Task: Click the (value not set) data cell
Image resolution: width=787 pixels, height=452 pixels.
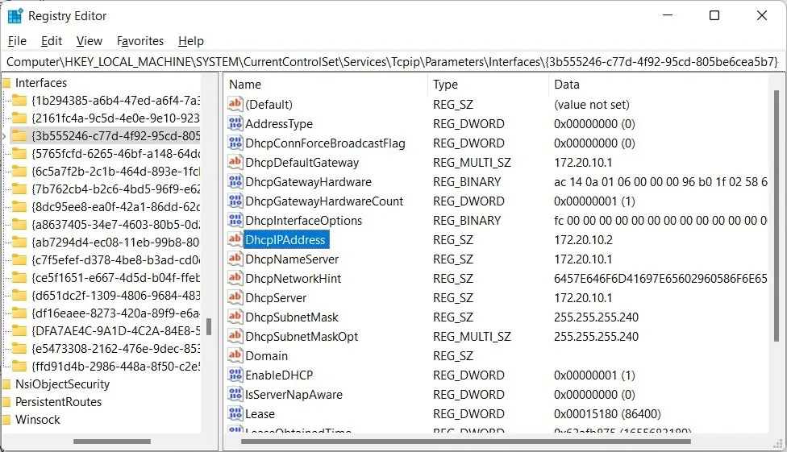Action: tap(592, 105)
